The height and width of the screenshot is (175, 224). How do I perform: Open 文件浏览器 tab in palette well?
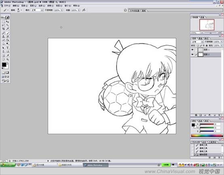click(x=134, y=11)
